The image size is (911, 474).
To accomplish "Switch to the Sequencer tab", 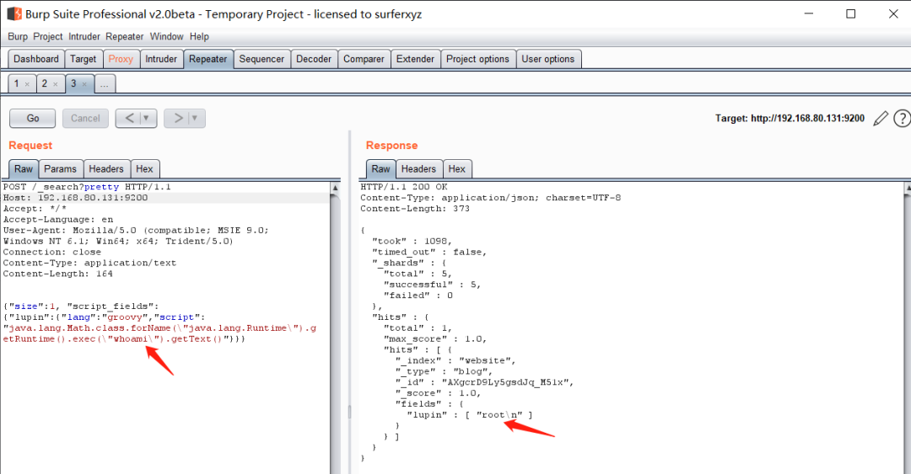I will (261, 59).
